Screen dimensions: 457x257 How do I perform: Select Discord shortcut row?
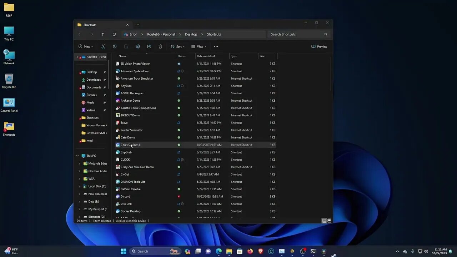click(x=196, y=196)
